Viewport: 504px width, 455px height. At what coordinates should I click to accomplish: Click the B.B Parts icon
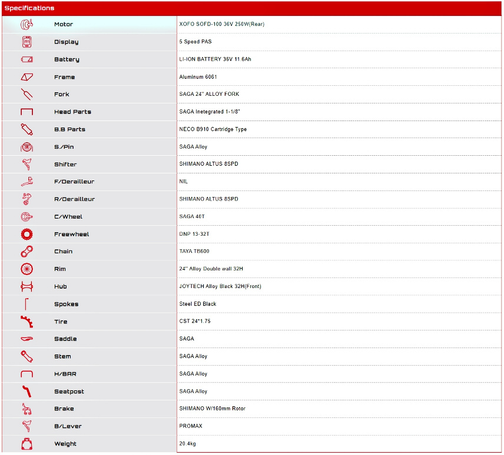point(26,130)
